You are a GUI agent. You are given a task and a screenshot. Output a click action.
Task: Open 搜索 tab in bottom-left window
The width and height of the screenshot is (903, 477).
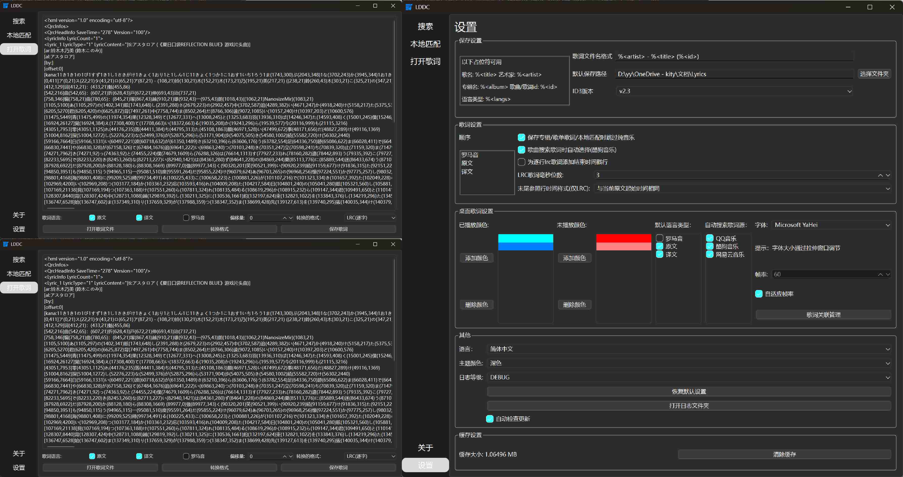19,260
